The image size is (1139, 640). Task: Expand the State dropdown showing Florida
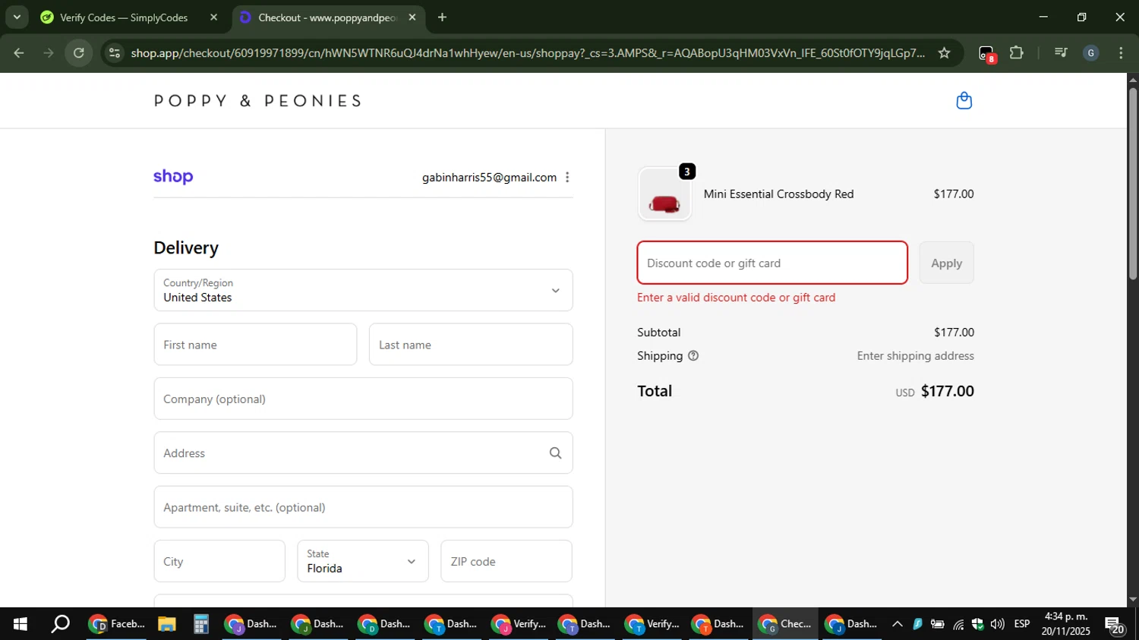[x=363, y=561]
